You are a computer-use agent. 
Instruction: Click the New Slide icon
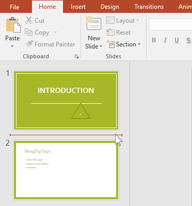pos(94,23)
